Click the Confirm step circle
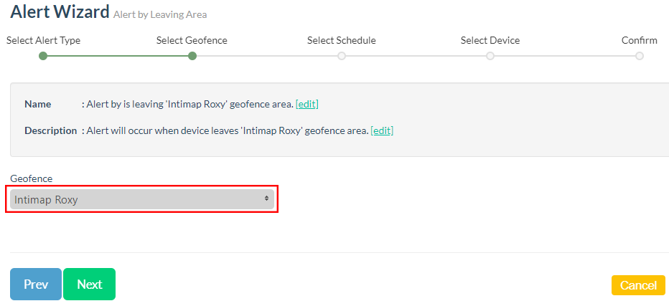The width and height of the screenshot is (669, 306). (x=639, y=56)
